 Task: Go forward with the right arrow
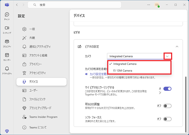[23, 5]
